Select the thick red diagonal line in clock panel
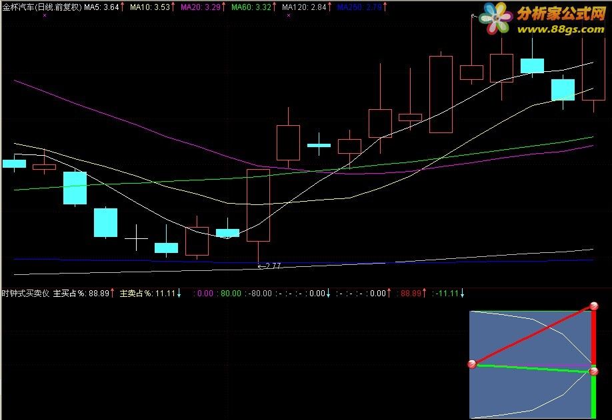 (x=533, y=335)
